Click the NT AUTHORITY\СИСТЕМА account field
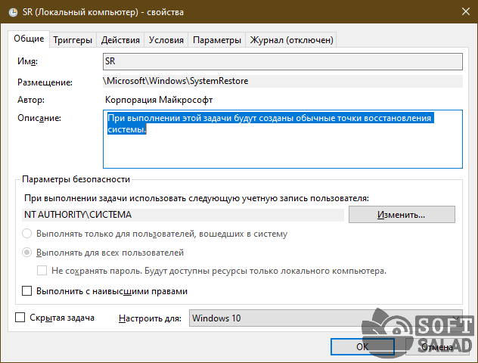Screen dimensions: 478x363 click(183, 215)
